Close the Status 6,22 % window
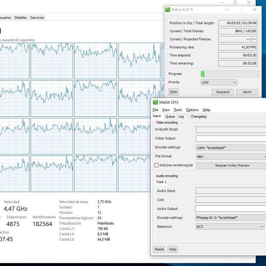The width and height of the screenshot is (266, 266). 255,10
